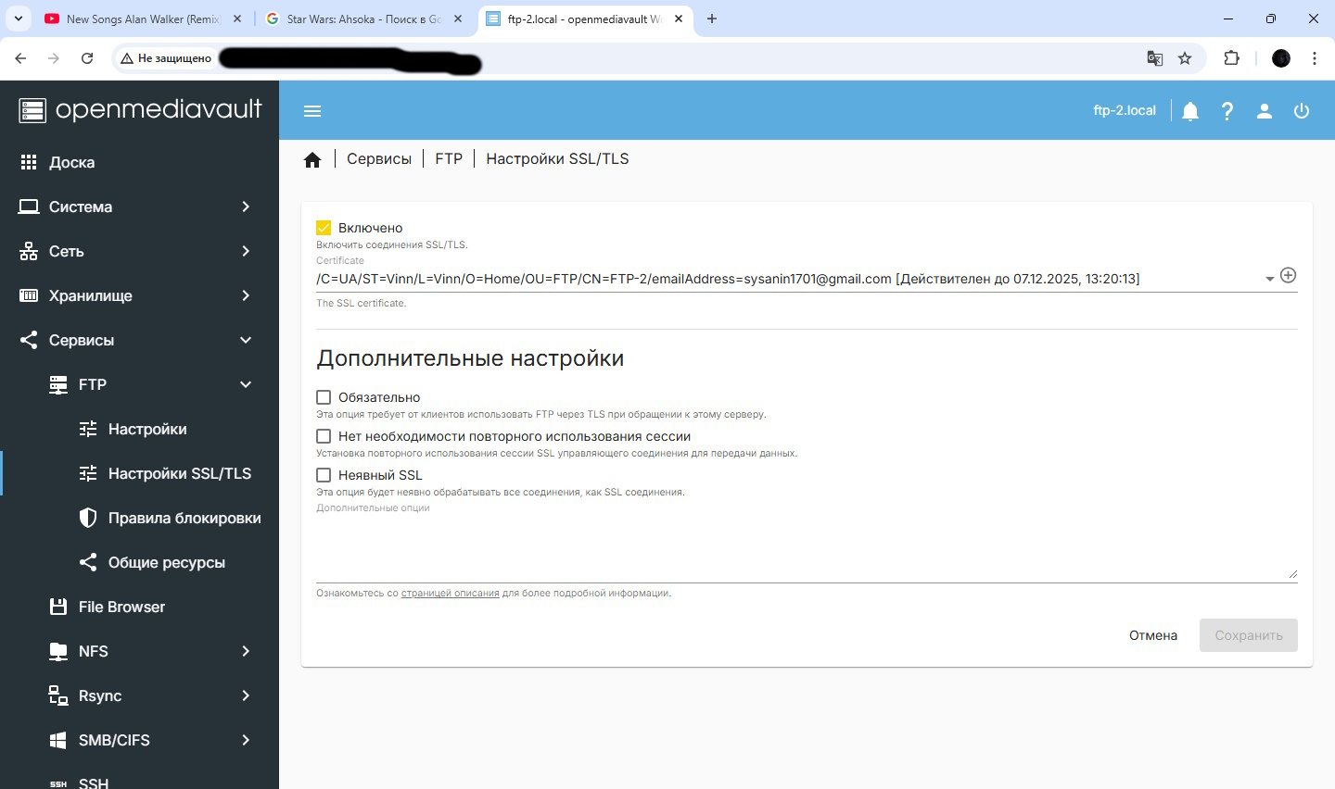Bookmark this page with star icon
1335x789 pixels.
point(1185,58)
